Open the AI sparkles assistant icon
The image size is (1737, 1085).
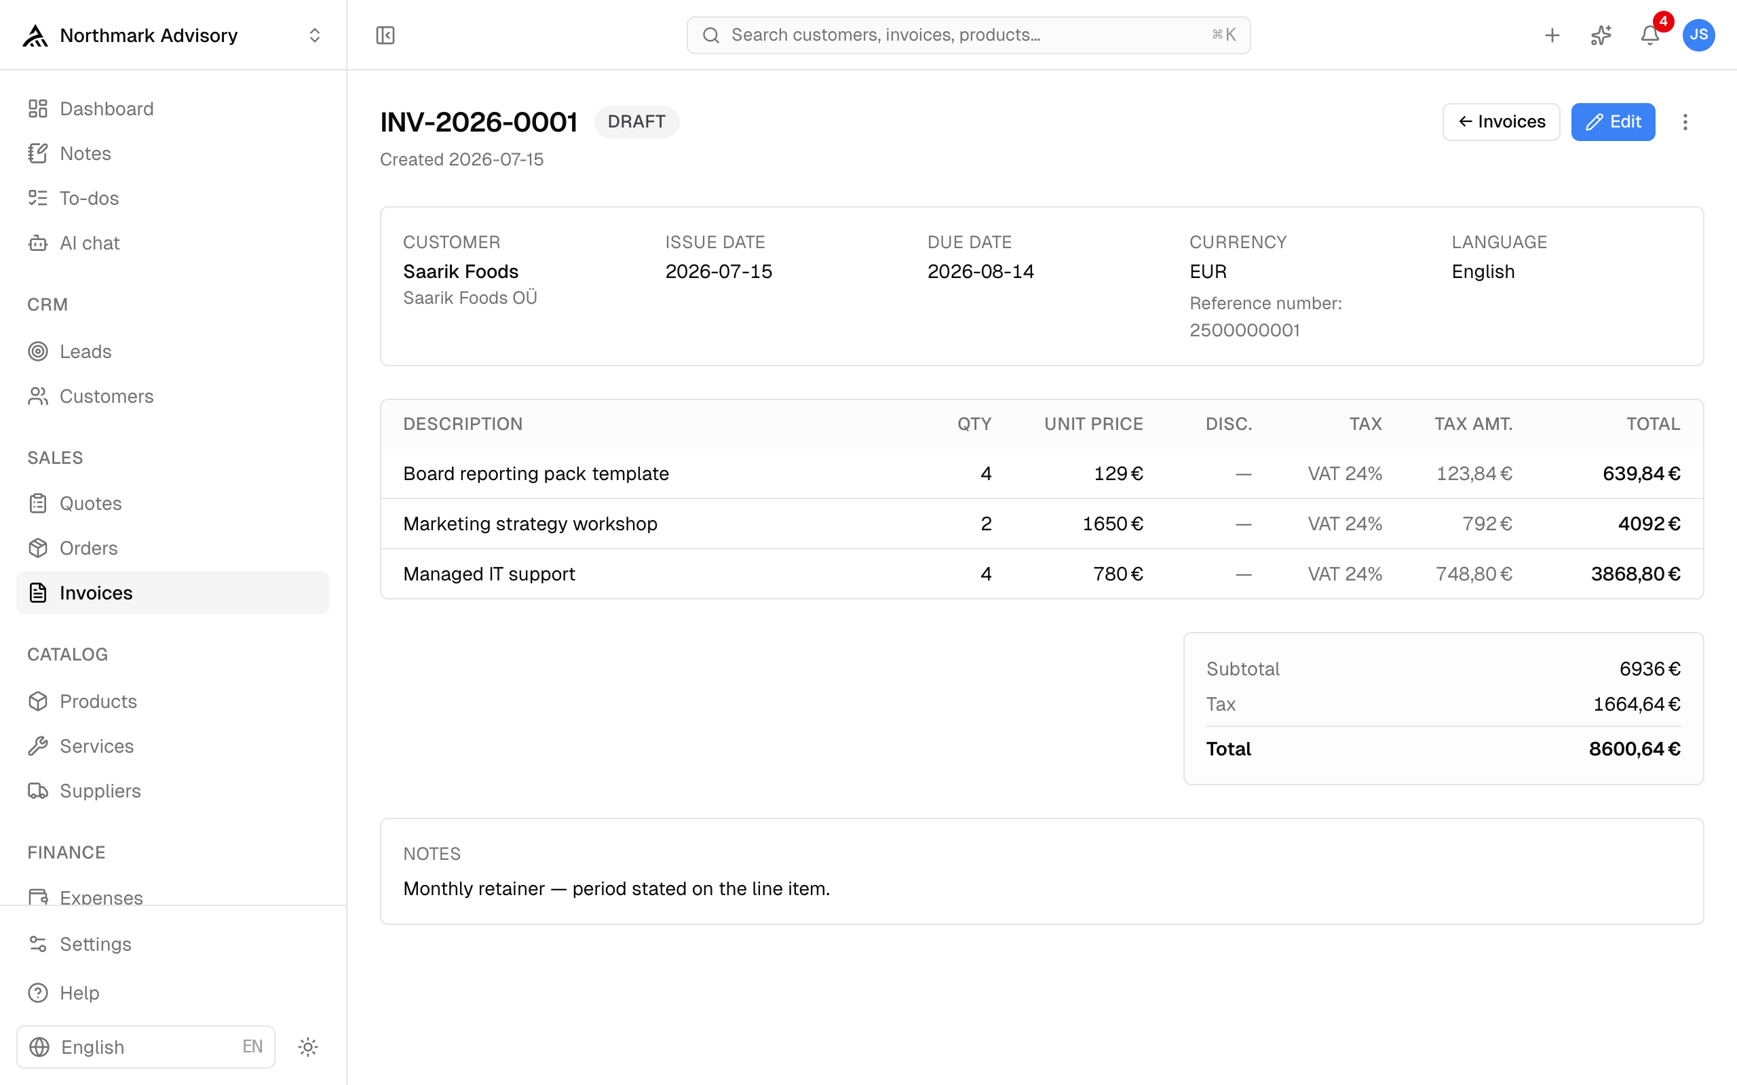click(1601, 35)
